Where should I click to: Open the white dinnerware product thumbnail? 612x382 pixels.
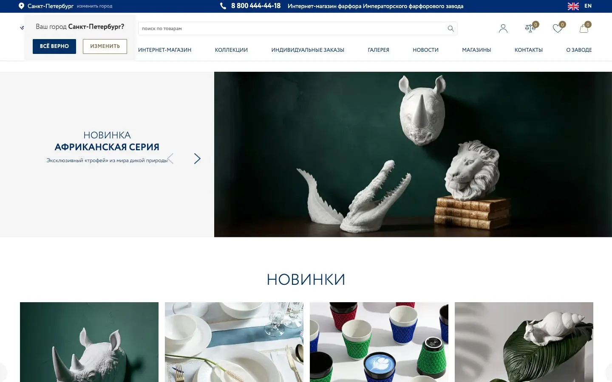pyautogui.click(x=234, y=342)
